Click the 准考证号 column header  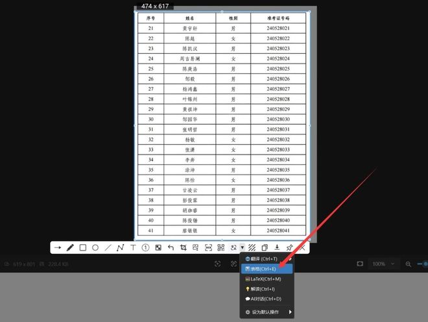coord(278,18)
